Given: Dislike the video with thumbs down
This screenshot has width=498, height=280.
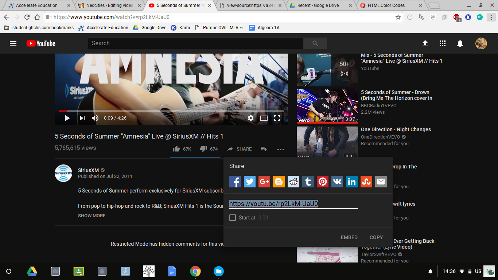Looking at the screenshot, I should click(x=203, y=149).
